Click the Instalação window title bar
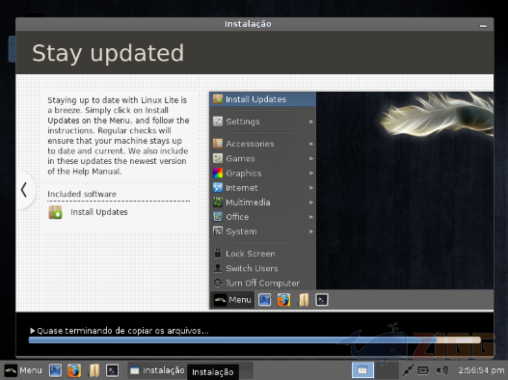Screen dimensions: 508x380 254,24
